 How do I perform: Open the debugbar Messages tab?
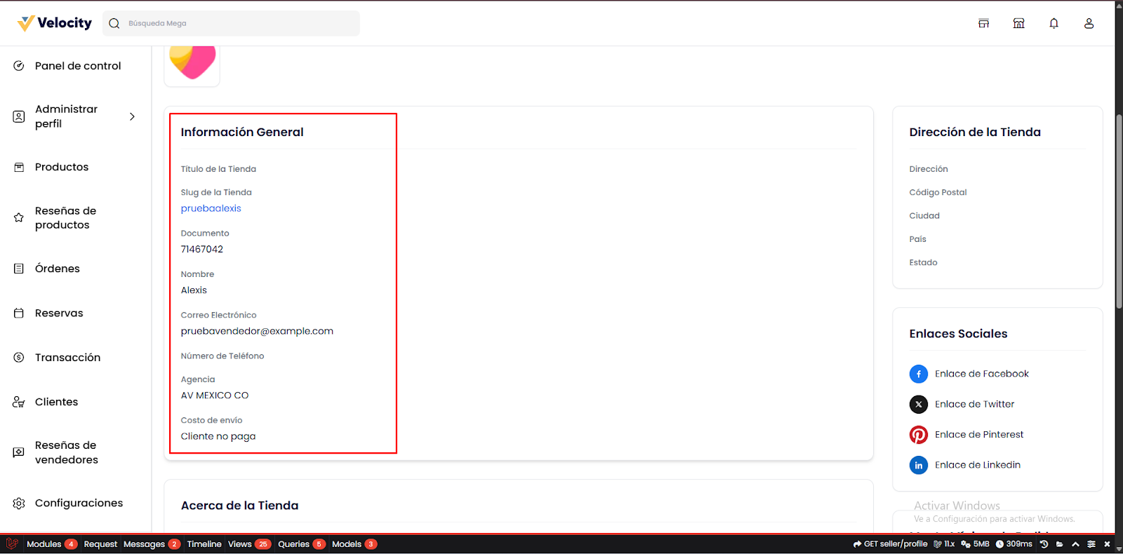[144, 544]
